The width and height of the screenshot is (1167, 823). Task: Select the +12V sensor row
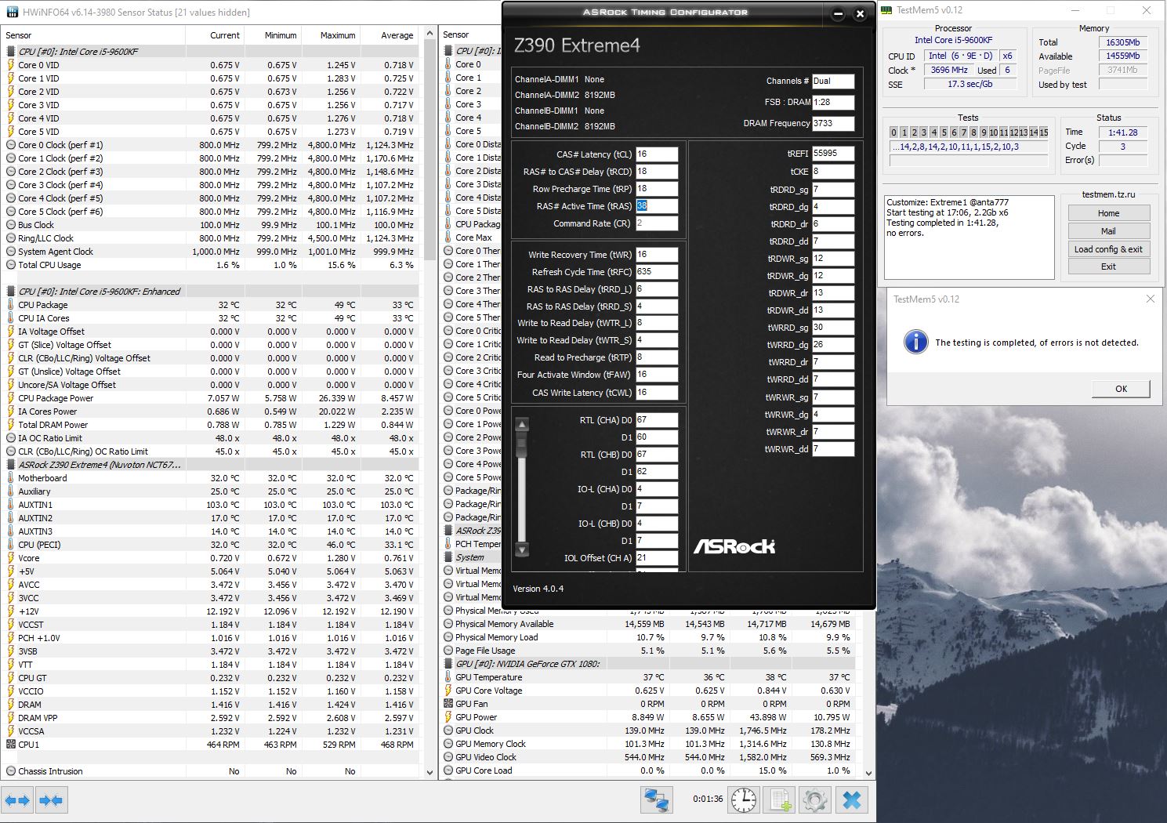pyautogui.click(x=210, y=611)
